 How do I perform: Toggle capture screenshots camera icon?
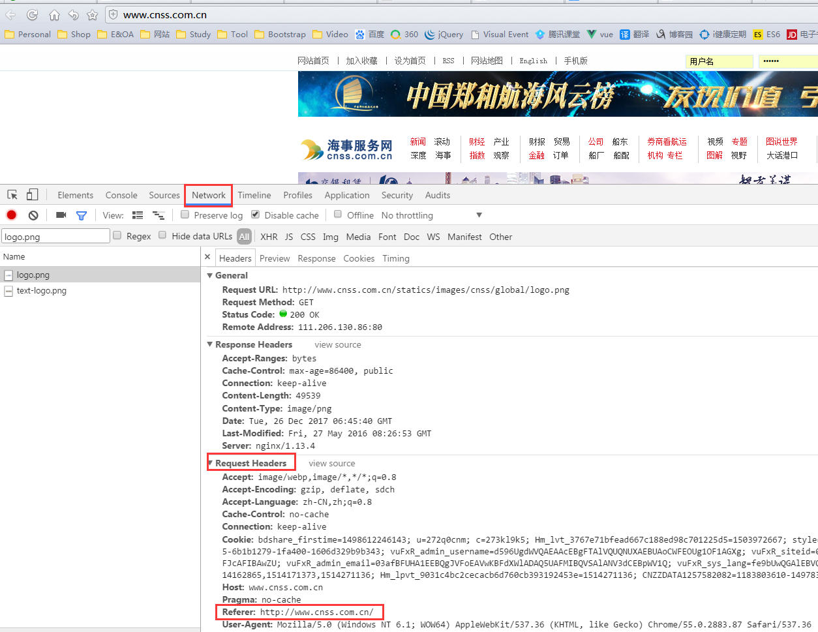61,215
